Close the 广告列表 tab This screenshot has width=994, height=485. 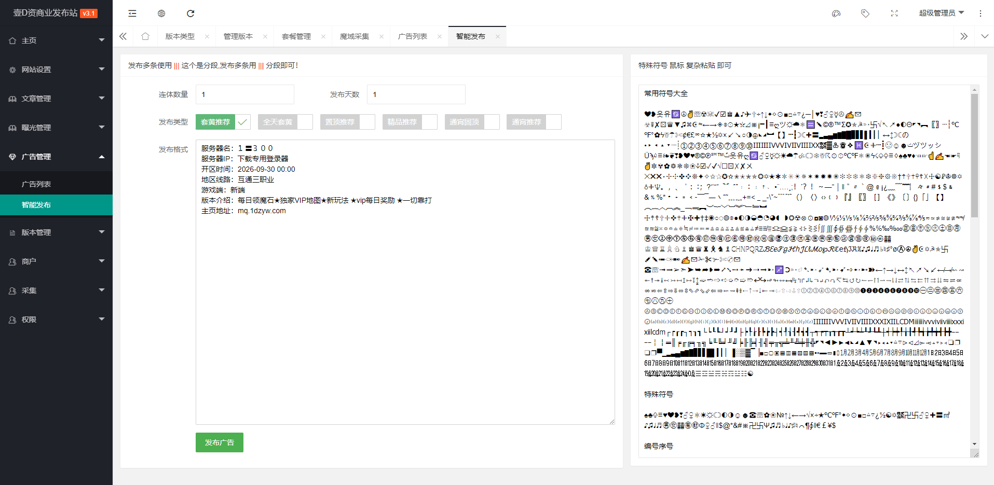[x=440, y=36]
